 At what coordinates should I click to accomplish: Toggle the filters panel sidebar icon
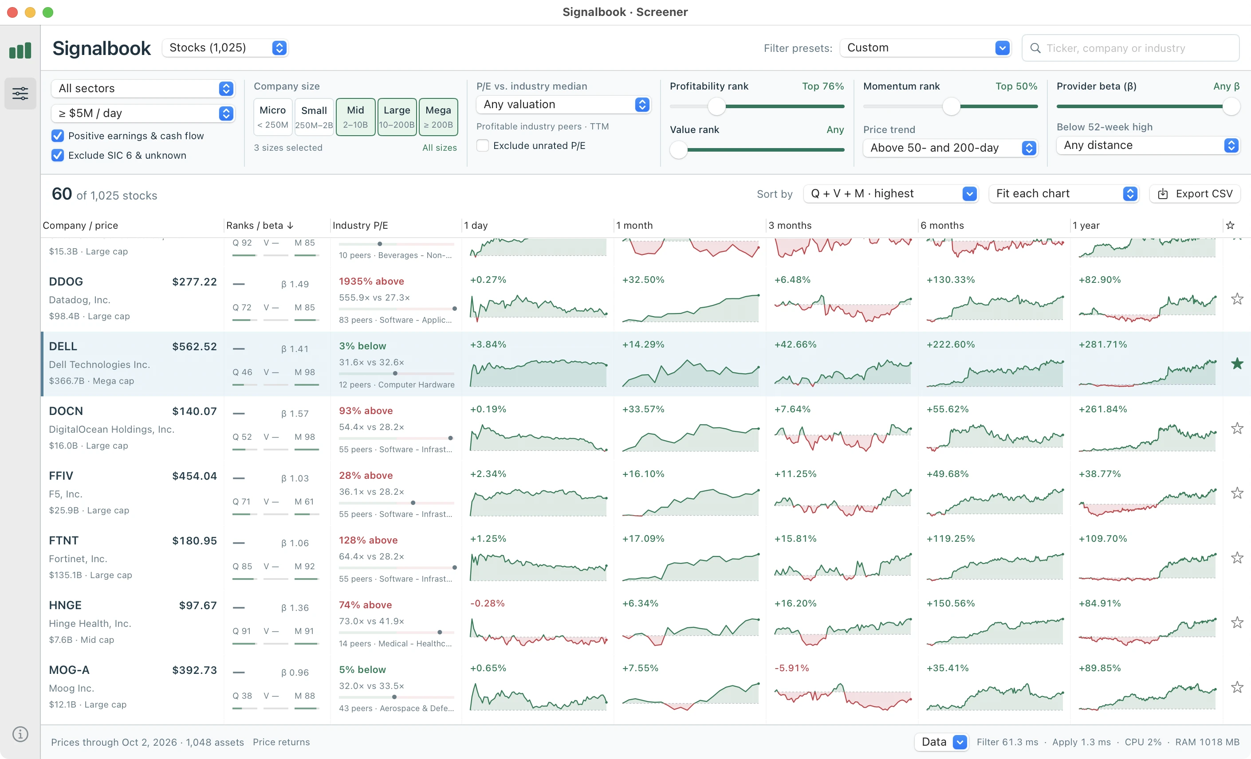[20, 94]
